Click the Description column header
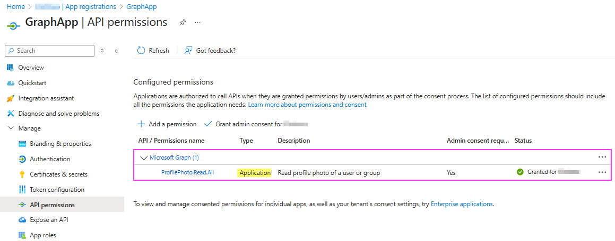Screen dimensions: 615x241 pyautogui.click(x=294, y=141)
